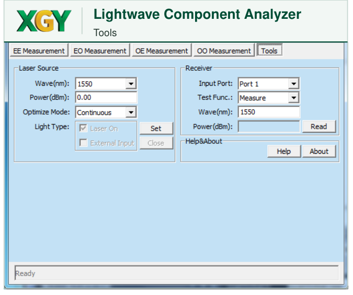
Task: Click the Tools subtitle under the header
Action: coord(105,32)
